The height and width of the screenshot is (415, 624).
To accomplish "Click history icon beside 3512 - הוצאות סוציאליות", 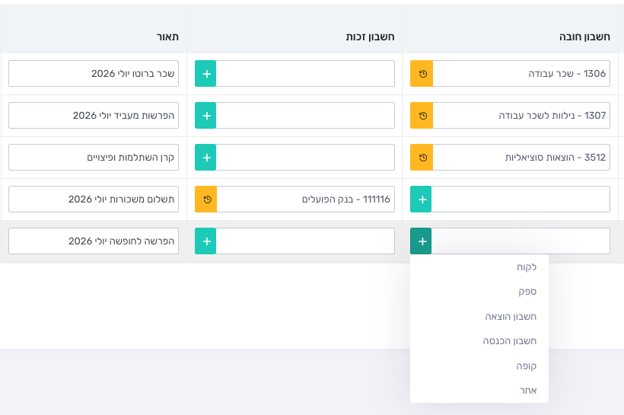I will tap(422, 158).
